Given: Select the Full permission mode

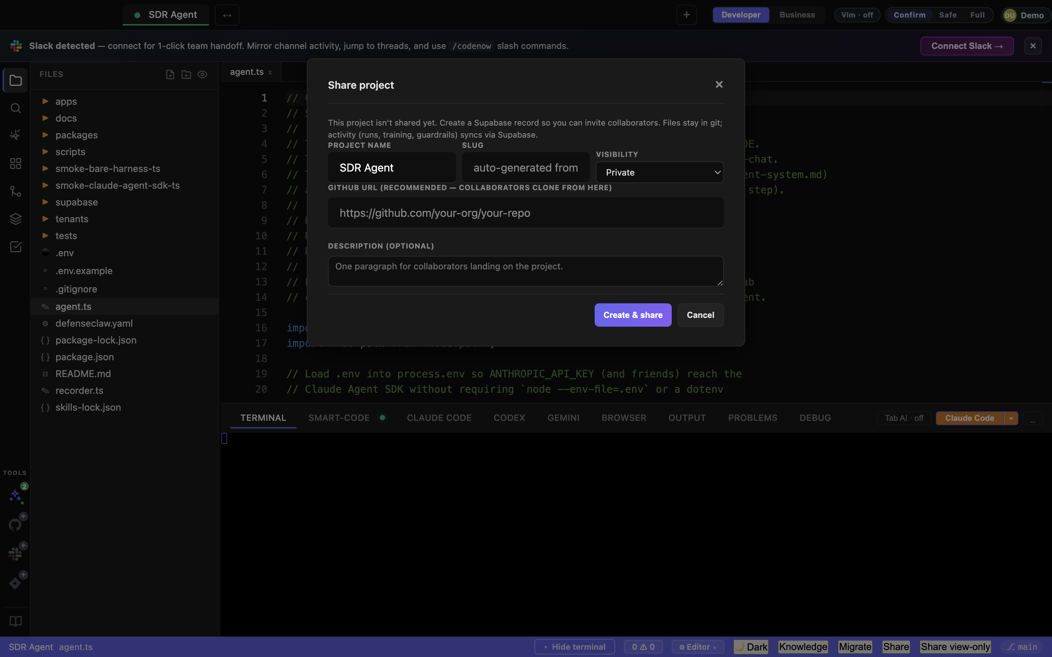Looking at the screenshot, I should (977, 15).
